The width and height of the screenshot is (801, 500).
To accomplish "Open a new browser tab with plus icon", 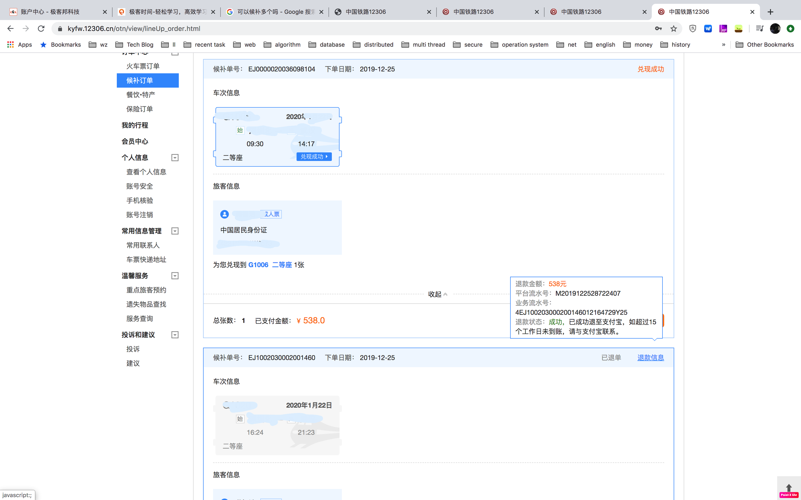I will click(x=771, y=12).
